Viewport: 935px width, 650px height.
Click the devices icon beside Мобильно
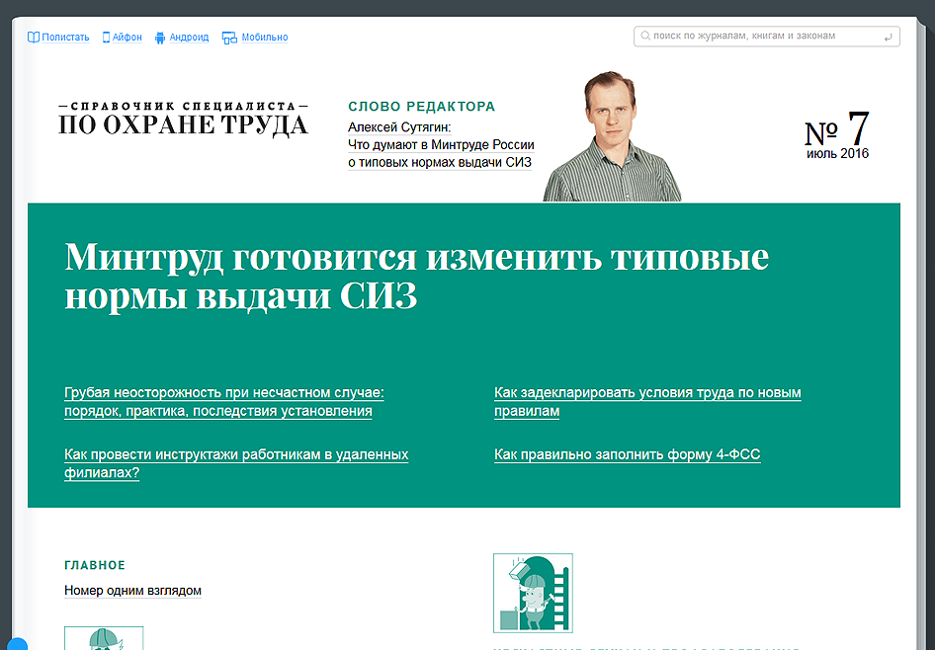click(229, 38)
